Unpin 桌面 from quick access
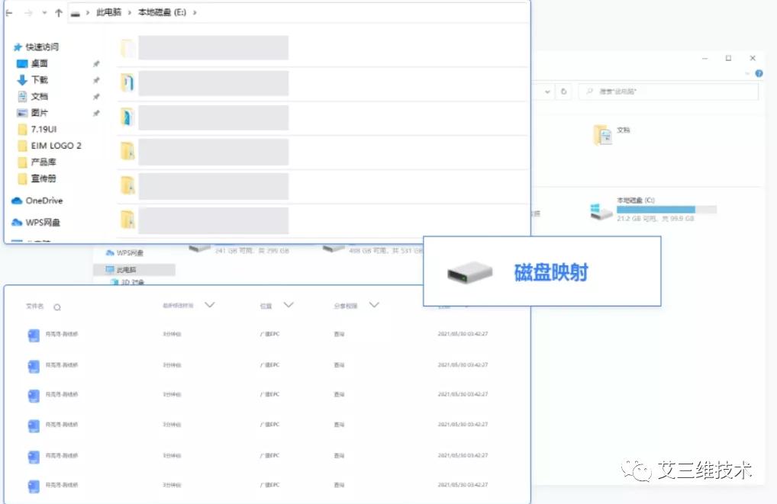777x504 pixels. (97, 63)
